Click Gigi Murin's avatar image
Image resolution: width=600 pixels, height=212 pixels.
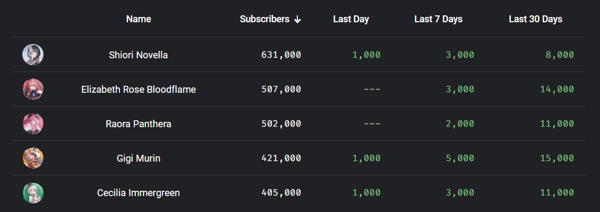(33, 158)
